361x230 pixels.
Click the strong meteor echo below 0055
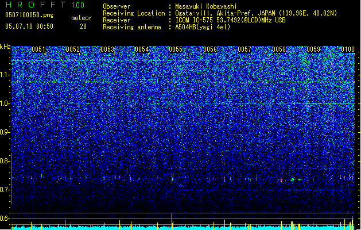click(172, 178)
